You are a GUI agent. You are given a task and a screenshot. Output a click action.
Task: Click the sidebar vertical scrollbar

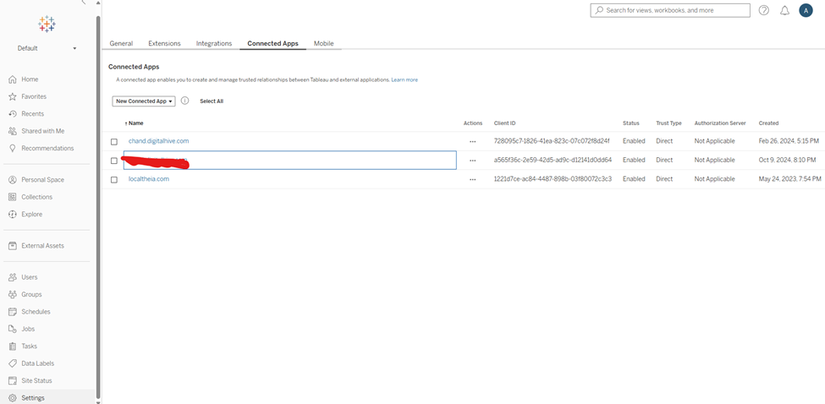point(98,203)
